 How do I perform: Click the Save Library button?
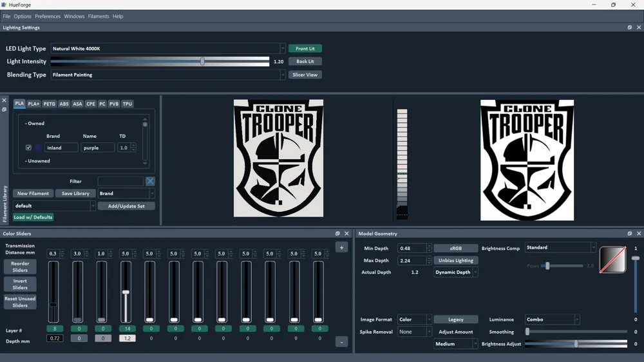pos(75,193)
